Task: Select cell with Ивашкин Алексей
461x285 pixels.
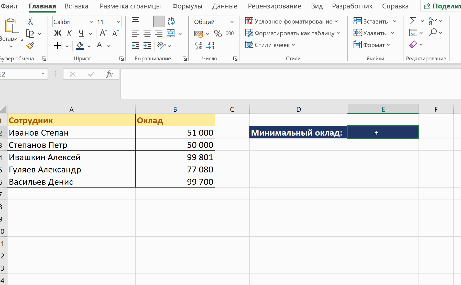Action: [71, 157]
